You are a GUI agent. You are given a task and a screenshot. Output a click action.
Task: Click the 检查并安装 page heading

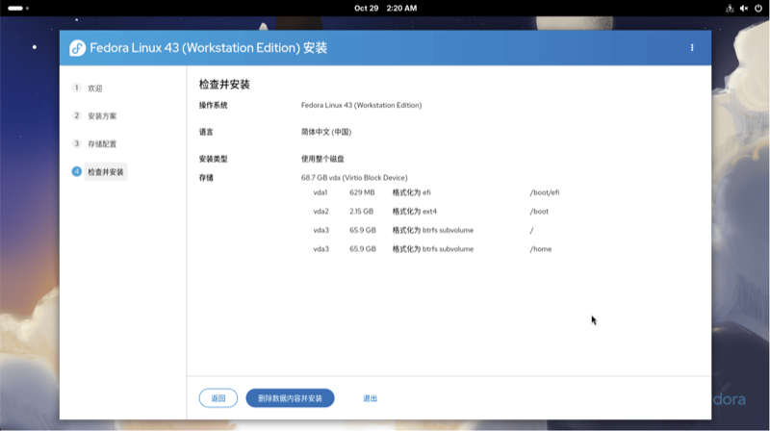(224, 85)
